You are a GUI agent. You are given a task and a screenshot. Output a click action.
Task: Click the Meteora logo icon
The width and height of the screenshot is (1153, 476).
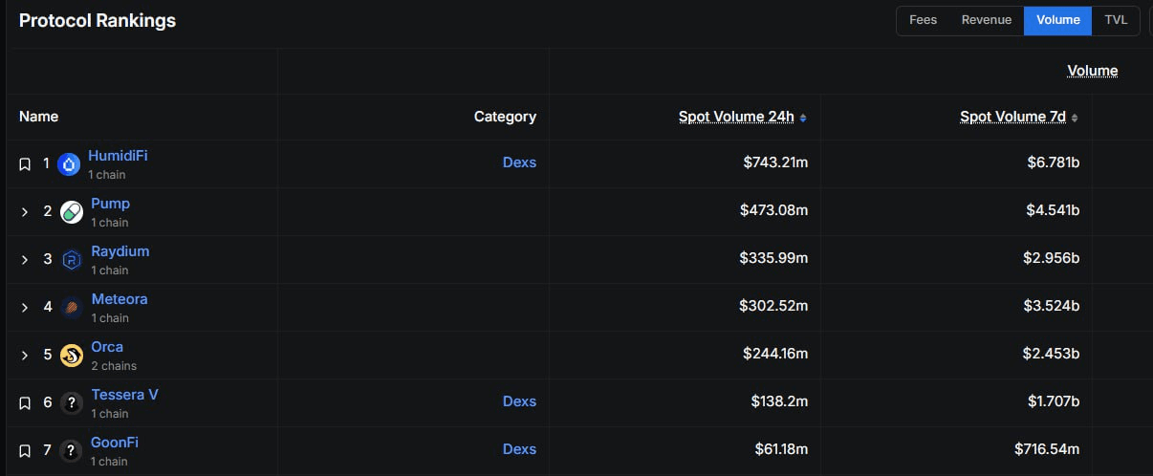[72, 308]
